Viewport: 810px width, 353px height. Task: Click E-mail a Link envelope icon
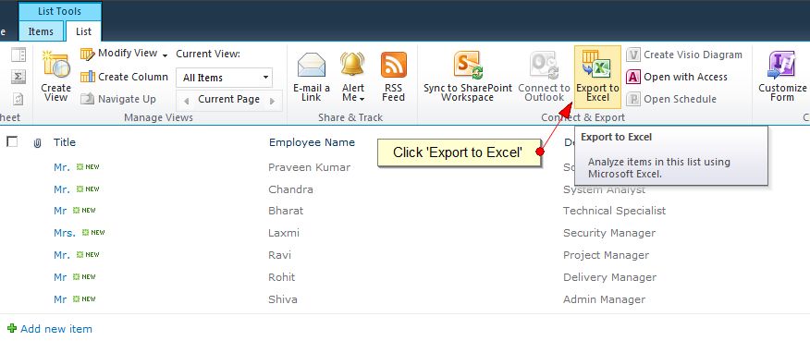click(312, 65)
